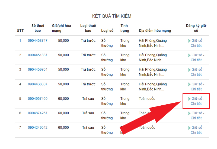
Task: Open phone number 0904438307 link
Action: 38,84
